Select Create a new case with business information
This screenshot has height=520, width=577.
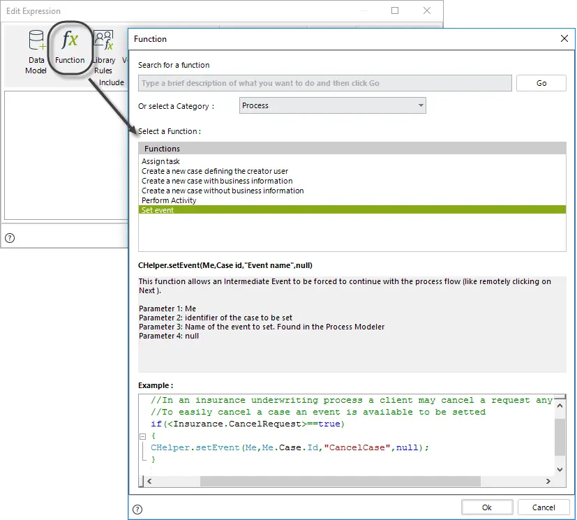[x=352, y=181]
